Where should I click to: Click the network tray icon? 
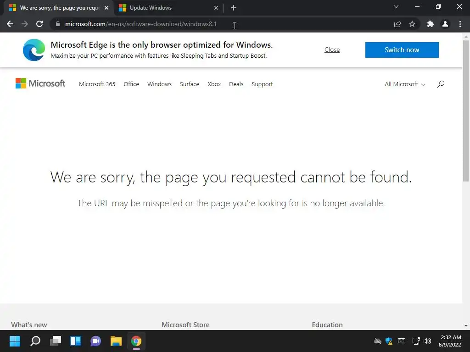(x=416, y=341)
